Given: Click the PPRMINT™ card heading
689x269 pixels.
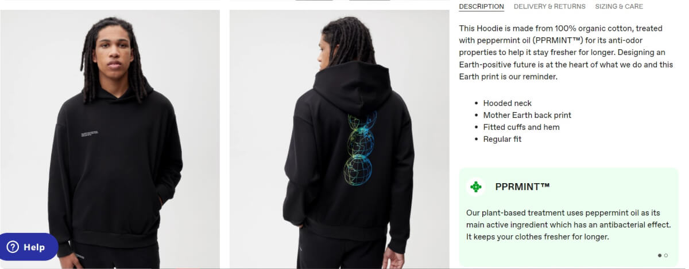Looking at the screenshot, I should coord(522,187).
